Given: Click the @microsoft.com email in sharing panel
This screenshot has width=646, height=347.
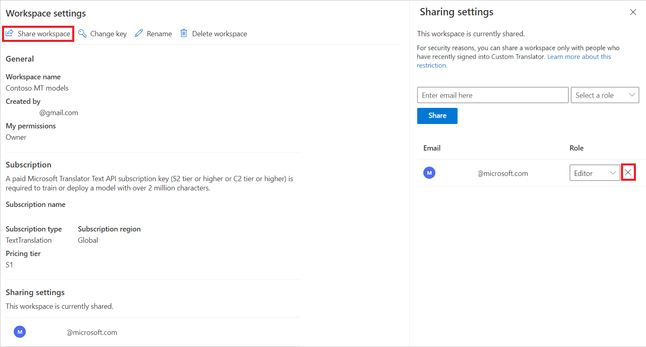Looking at the screenshot, I should tap(503, 173).
